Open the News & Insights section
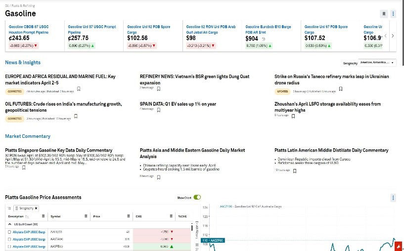 23,63
